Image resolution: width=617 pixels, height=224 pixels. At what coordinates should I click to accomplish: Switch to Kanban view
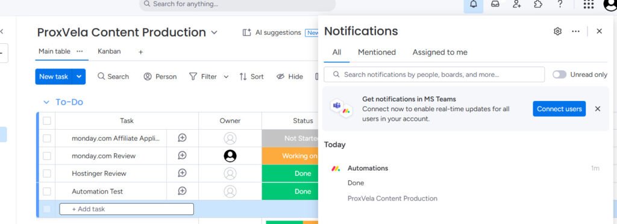[109, 52]
